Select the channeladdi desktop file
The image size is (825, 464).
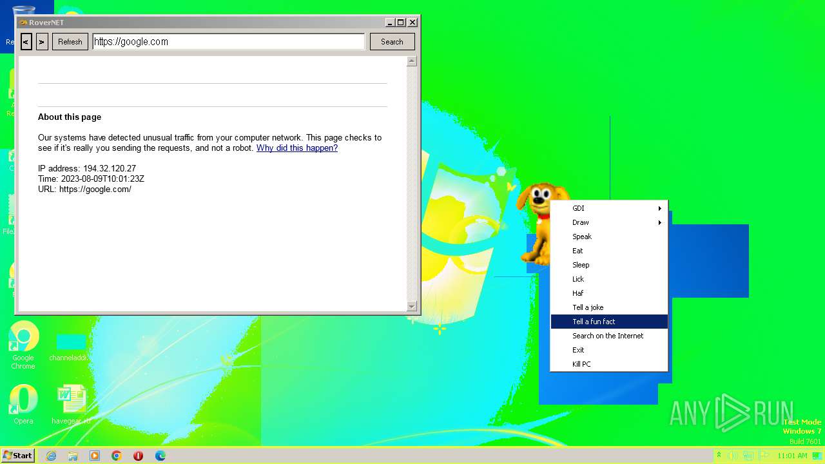click(71, 347)
